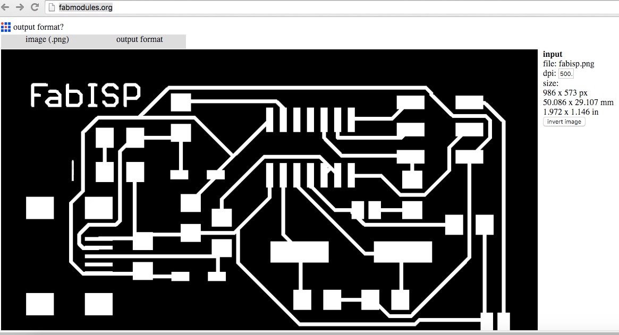Viewport: 619px width, 335px height.
Task: Click the 'output format?' prompt text
Action: tap(38, 27)
